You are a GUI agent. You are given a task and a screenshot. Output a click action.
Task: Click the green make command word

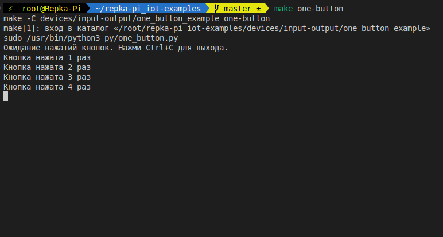point(283,9)
